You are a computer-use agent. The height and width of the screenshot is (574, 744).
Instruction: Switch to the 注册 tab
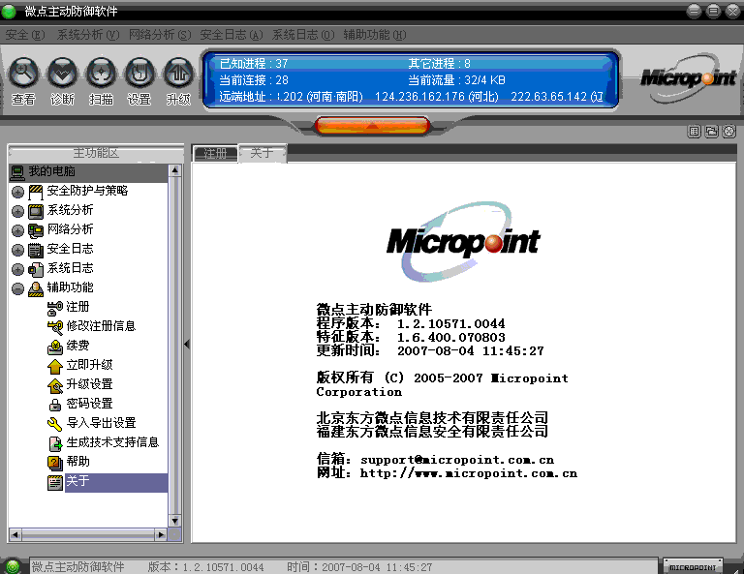(215, 153)
